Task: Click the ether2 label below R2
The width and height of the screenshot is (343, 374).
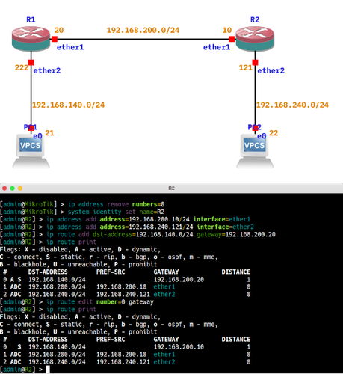Action: tap(271, 70)
